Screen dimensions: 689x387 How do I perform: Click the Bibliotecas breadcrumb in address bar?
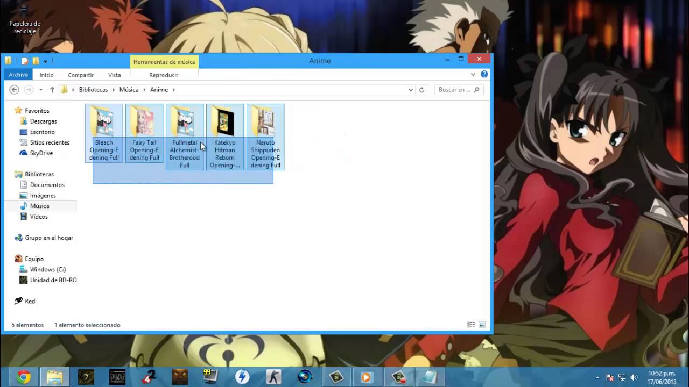tap(93, 90)
